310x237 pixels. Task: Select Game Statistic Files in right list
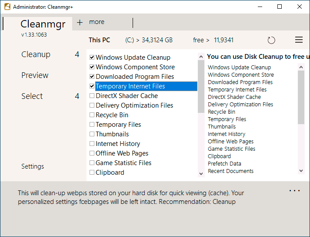coord(231,149)
